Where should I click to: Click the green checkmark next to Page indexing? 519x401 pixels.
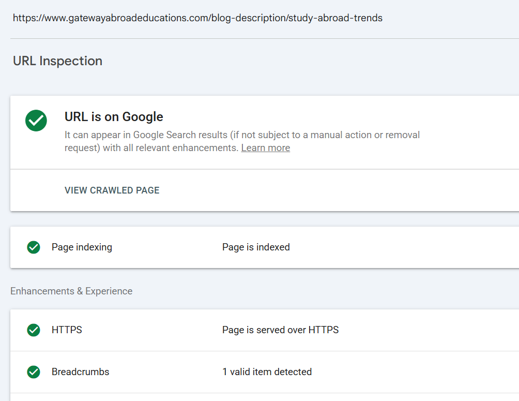coord(34,247)
